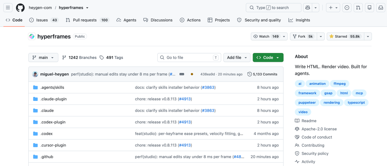Click the Security policy shield icon
This screenshot has height=166, width=387.
click(297, 153)
